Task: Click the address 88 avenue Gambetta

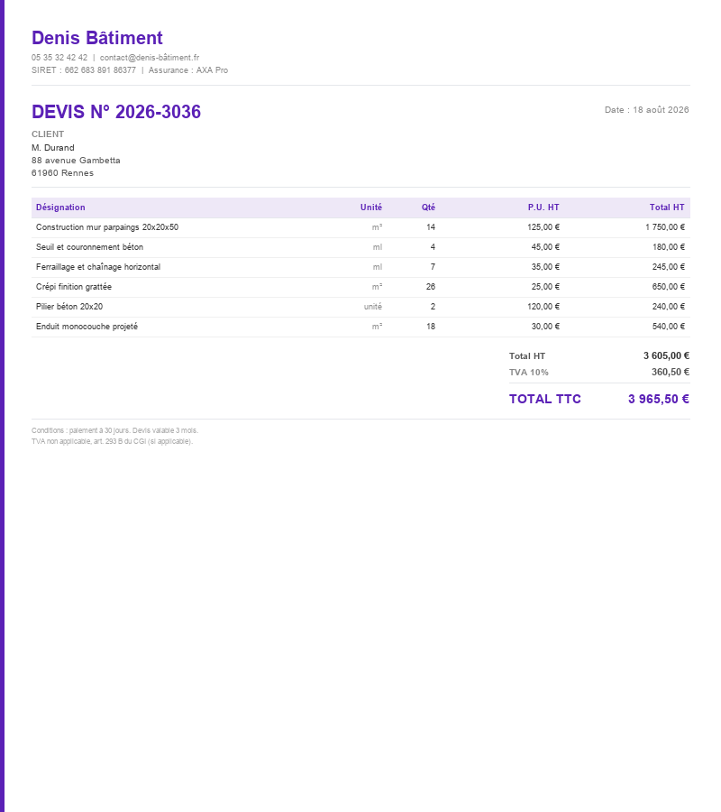Action: pyautogui.click(x=76, y=161)
